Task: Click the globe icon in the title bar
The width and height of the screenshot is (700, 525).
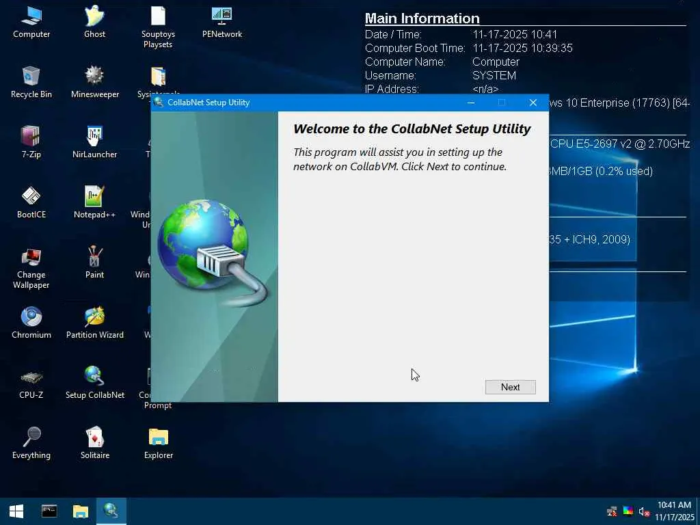Action: click(x=159, y=103)
